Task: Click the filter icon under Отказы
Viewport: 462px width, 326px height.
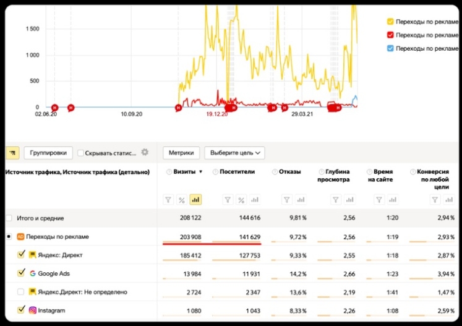Action: pos(287,200)
